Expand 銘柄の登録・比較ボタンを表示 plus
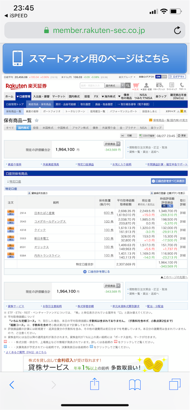This screenshot has width=190, height=410. pos(152,193)
